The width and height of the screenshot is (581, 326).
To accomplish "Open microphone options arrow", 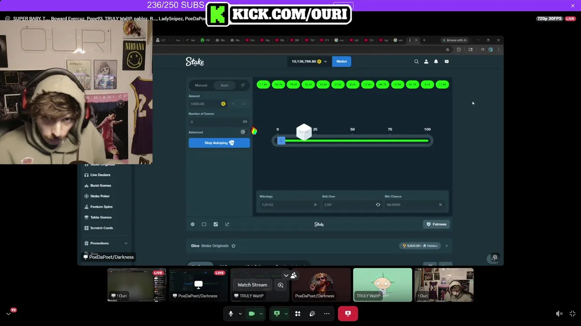I will [x=240, y=313].
